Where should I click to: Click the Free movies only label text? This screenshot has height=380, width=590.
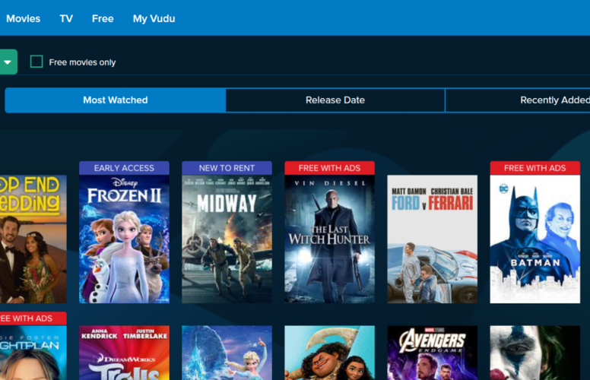tap(82, 62)
